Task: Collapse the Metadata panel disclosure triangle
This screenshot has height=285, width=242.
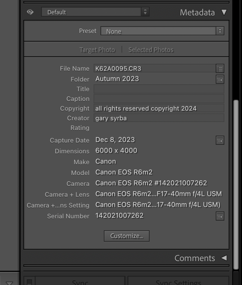Action: pos(224,12)
